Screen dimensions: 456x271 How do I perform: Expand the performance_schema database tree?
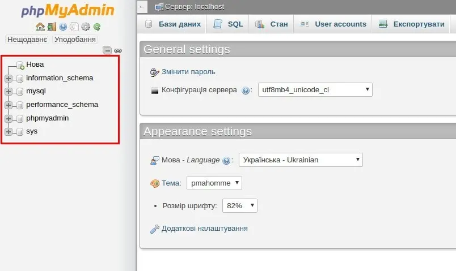pos(9,105)
